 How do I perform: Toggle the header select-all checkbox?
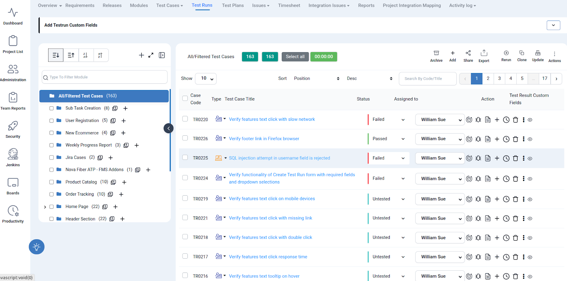(x=185, y=99)
